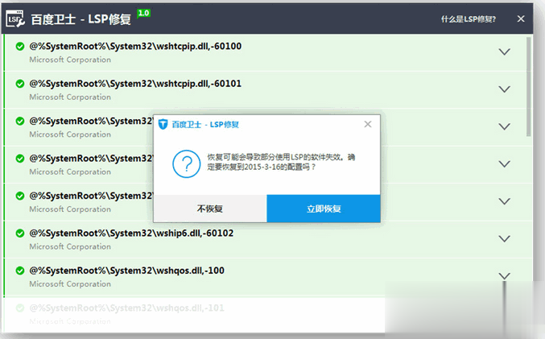Click the vertical scrollbar thumb of the list

coord(529,87)
